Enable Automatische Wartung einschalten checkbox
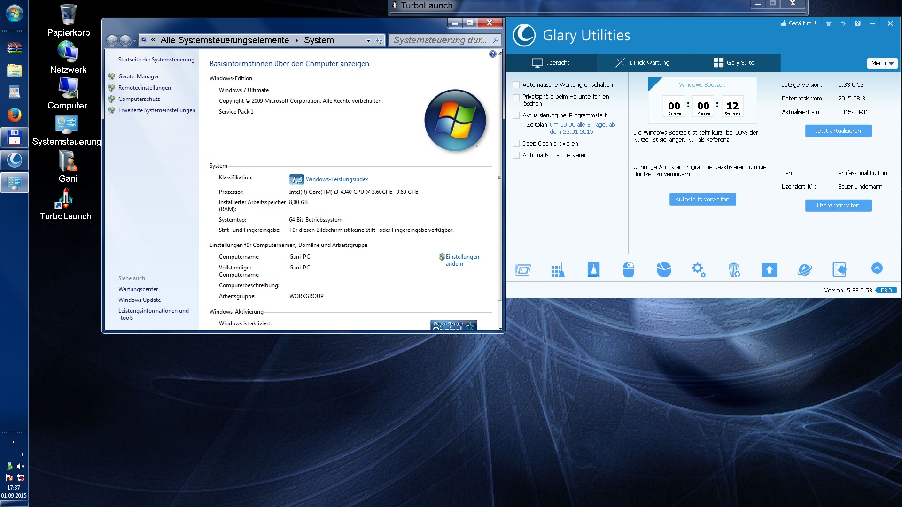Viewport: 902px width, 507px height. pos(516,85)
